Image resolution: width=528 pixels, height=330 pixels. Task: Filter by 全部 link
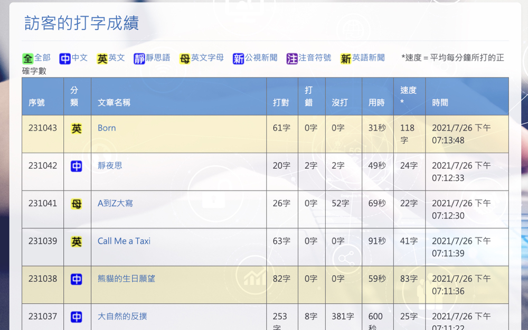click(x=42, y=58)
